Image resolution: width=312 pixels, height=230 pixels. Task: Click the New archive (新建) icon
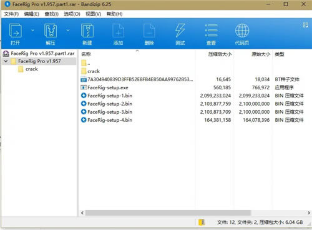pyautogui.click(x=87, y=31)
